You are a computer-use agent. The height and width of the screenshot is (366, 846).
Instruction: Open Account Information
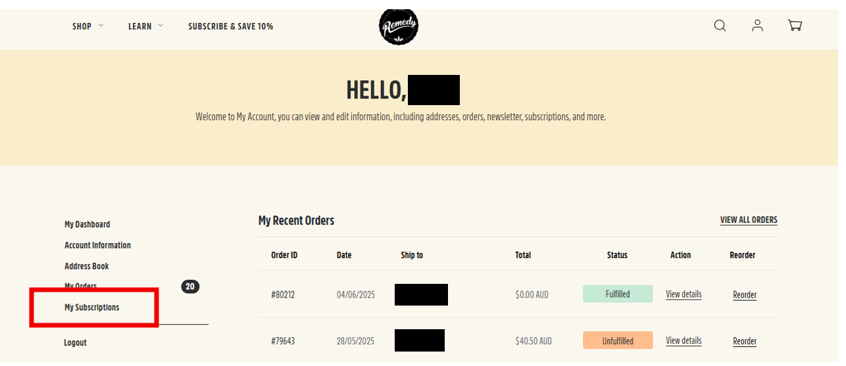tap(97, 246)
